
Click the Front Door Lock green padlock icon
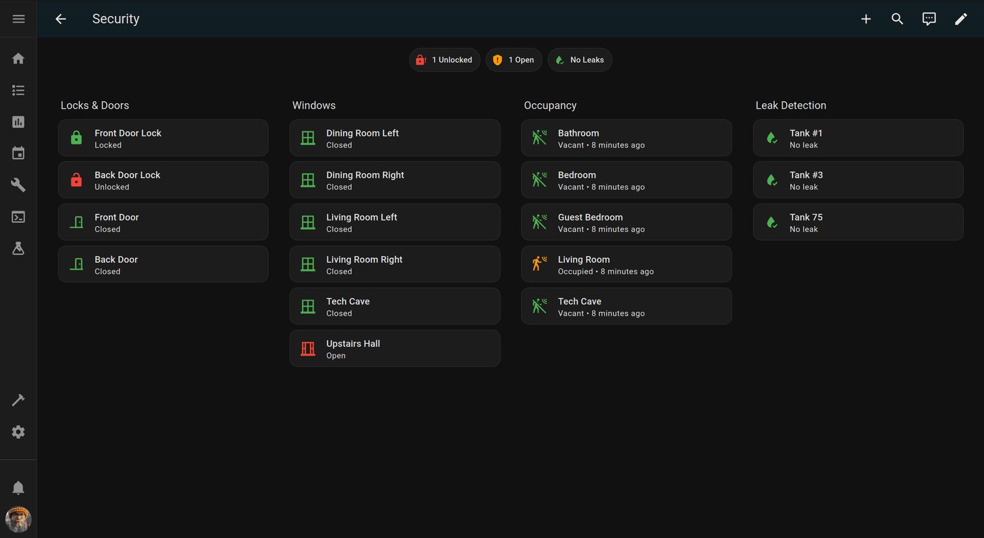tap(76, 138)
